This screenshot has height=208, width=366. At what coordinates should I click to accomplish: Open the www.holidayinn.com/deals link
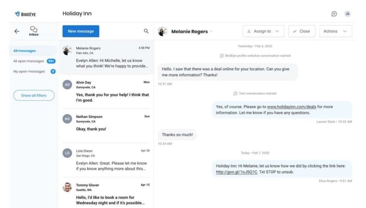tap(291, 107)
